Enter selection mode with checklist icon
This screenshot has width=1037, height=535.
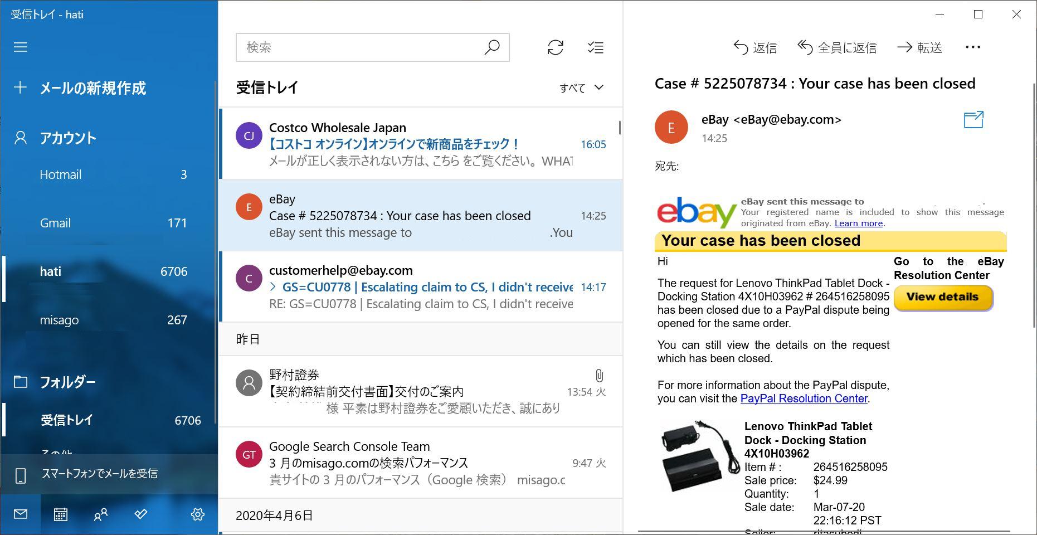point(596,47)
